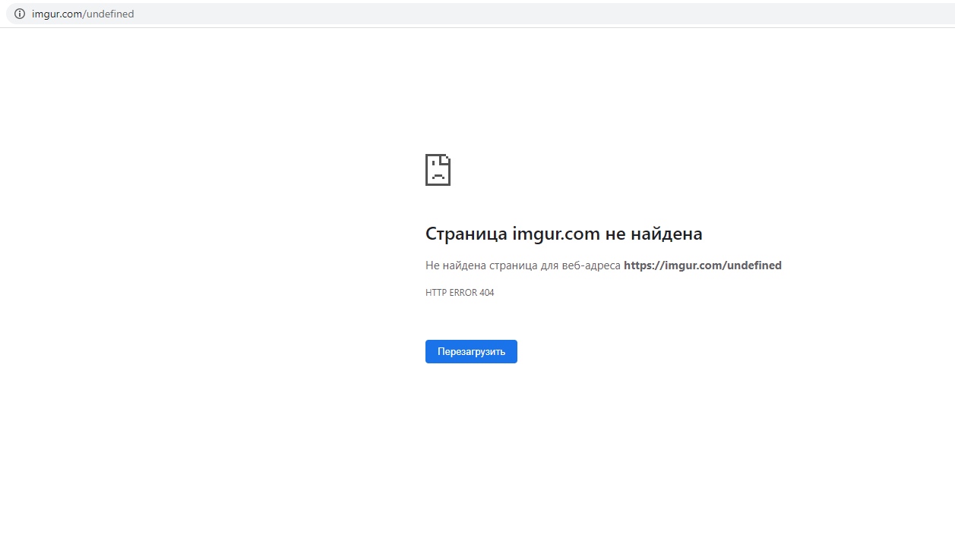Click the sad page error icon
The height and width of the screenshot is (534, 955).
click(438, 170)
